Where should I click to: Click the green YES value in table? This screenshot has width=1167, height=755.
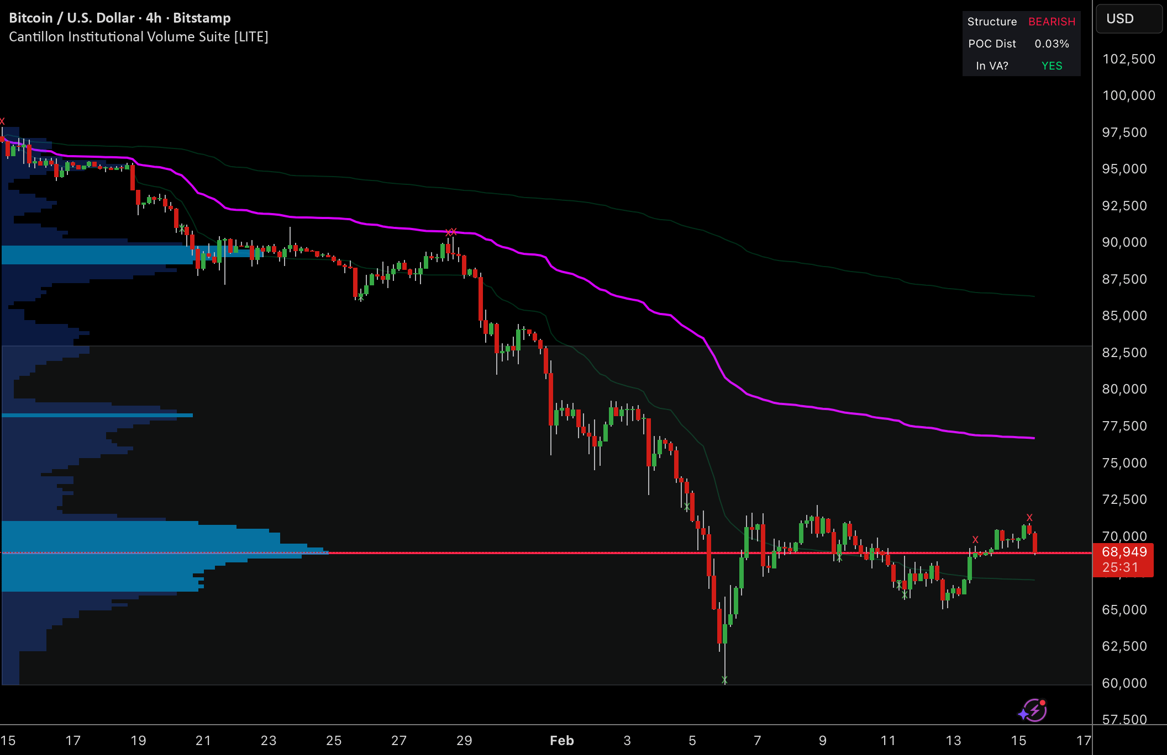(1052, 66)
